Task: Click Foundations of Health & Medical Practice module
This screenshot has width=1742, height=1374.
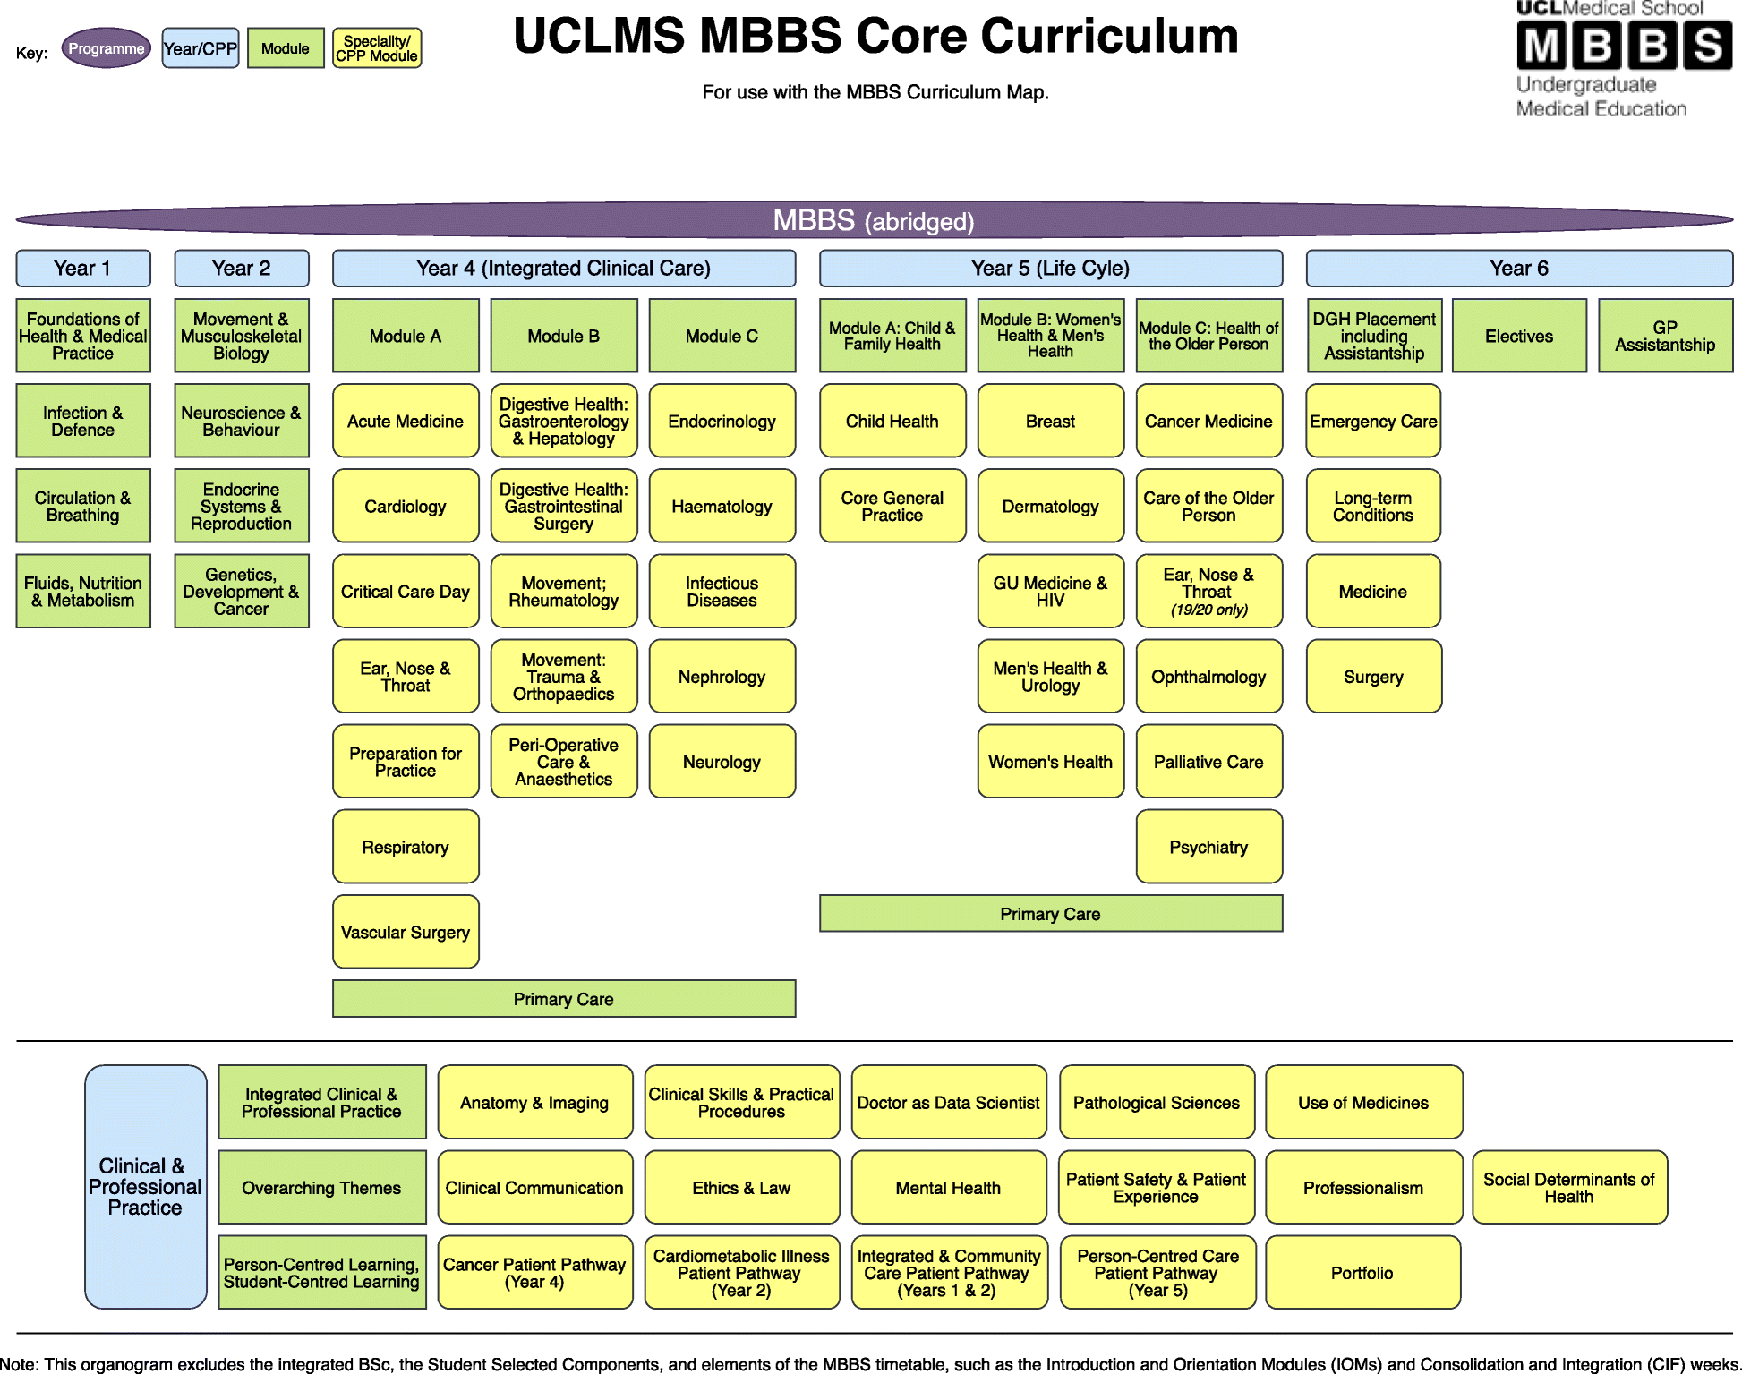Action: click(83, 336)
